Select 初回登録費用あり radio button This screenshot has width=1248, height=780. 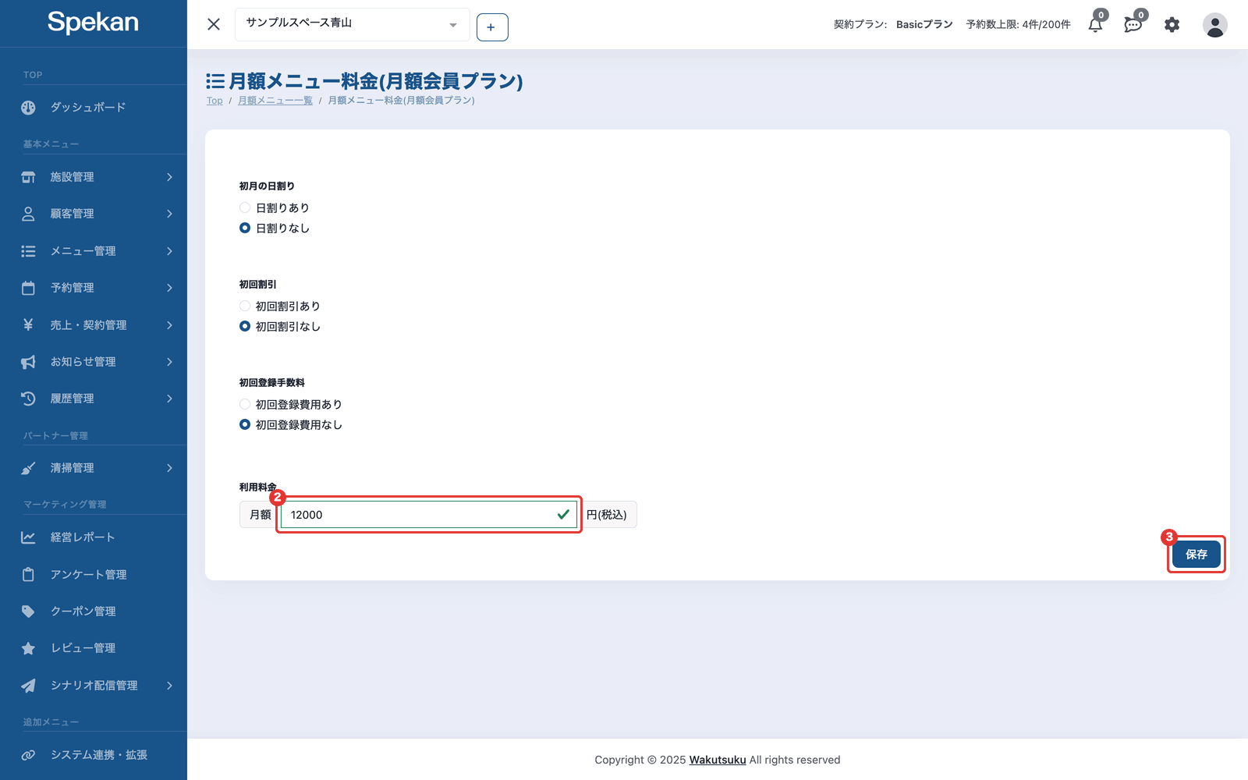point(245,404)
